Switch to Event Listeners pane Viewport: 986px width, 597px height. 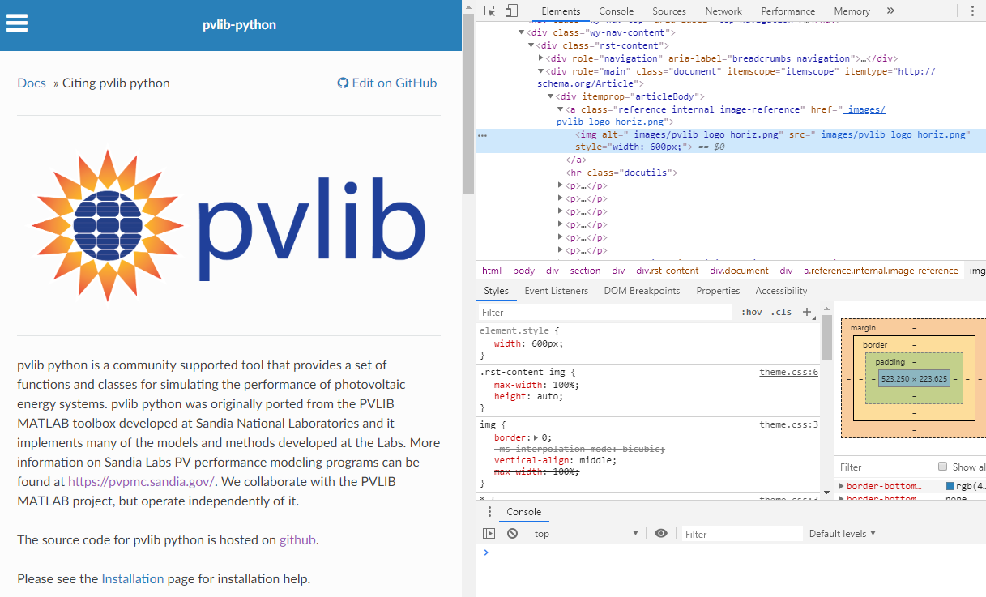pyautogui.click(x=556, y=291)
